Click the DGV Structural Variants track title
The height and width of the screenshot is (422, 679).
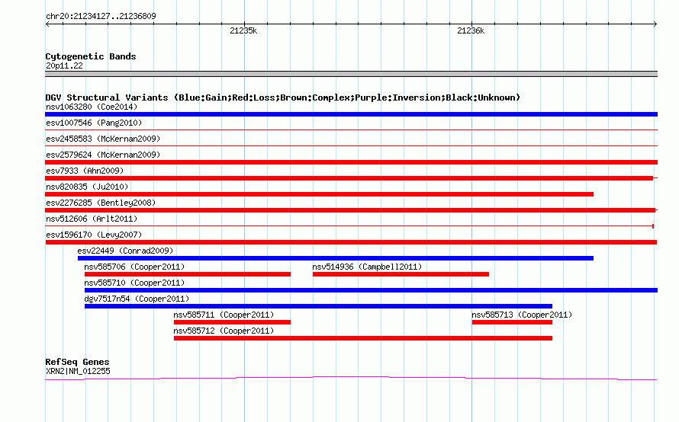[283, 98]
